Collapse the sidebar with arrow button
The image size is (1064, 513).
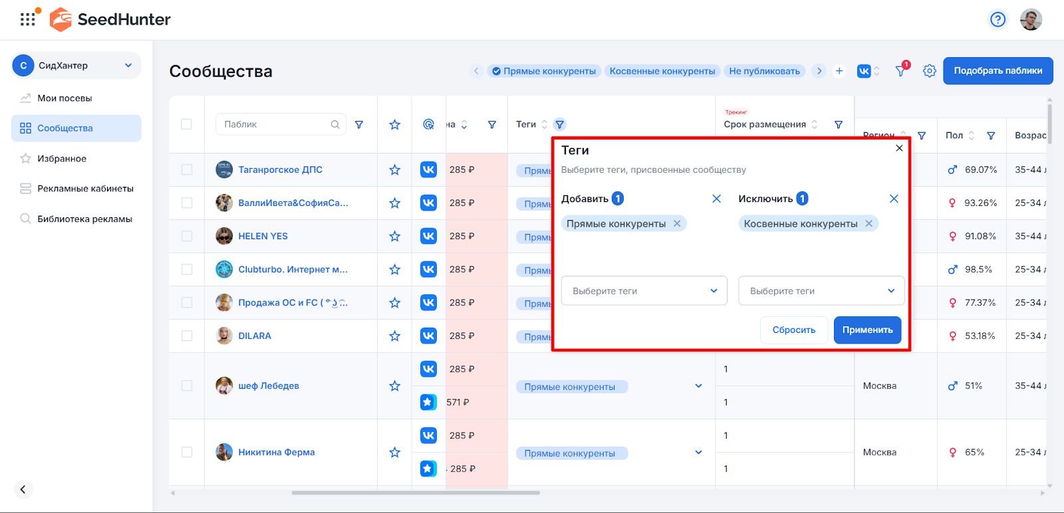point(23,490)
